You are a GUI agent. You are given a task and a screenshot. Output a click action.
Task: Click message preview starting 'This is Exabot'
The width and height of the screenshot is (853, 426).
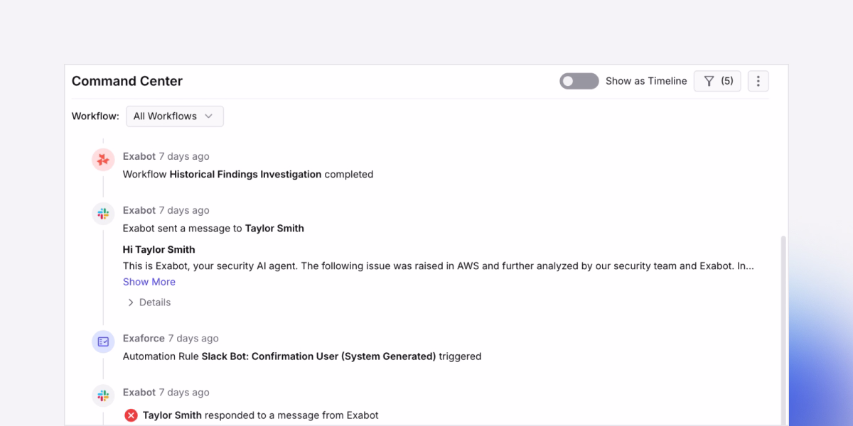point(439,266)
